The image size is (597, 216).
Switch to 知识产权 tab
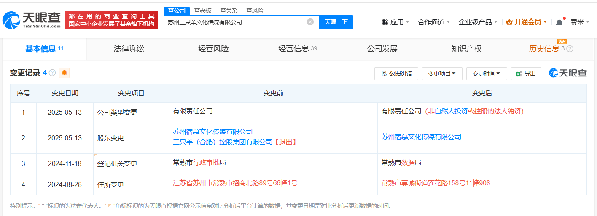(466, 49)
